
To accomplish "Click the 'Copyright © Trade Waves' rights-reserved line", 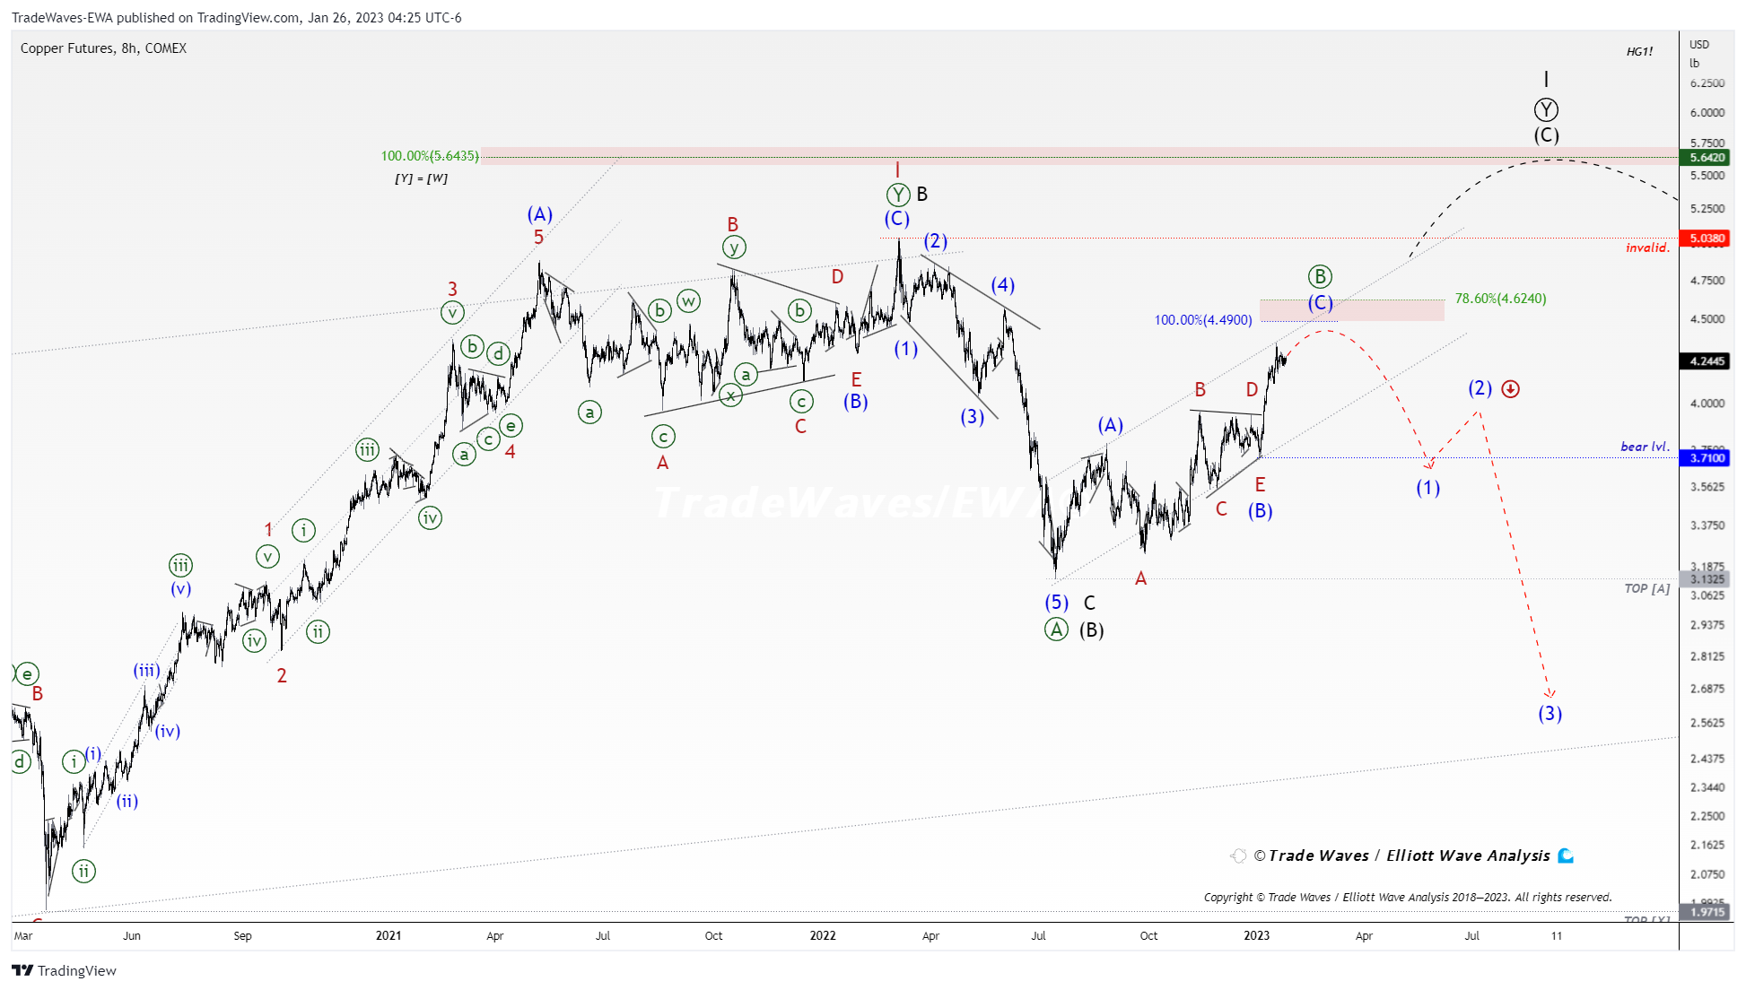I will coord(1408,897).
